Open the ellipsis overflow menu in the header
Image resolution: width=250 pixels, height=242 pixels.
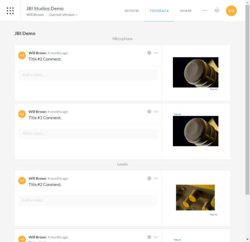click(205, 11)
